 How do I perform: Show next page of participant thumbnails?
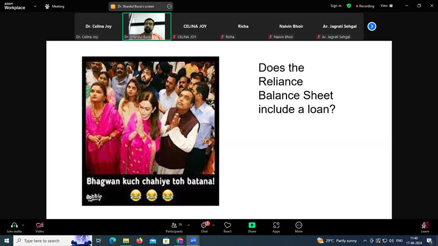(372, 26)
